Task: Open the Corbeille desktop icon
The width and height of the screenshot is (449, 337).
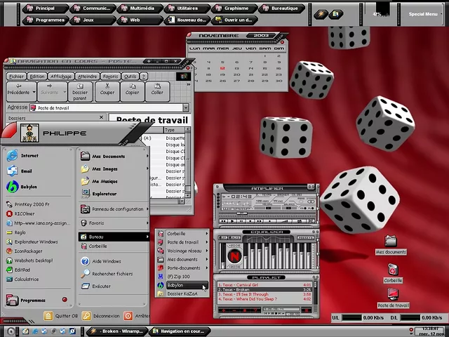Action: tap(392, 272)
